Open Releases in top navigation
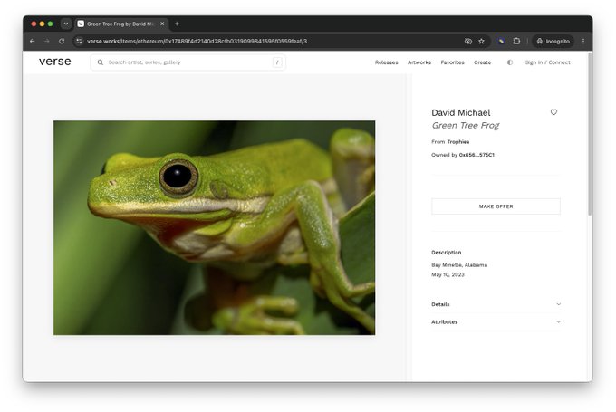This screenshot has height=412, width=616. [x=386, y=62]
